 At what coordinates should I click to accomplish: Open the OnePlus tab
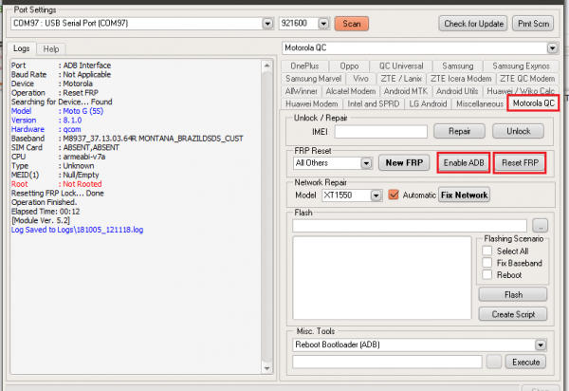tap(304, 66)
